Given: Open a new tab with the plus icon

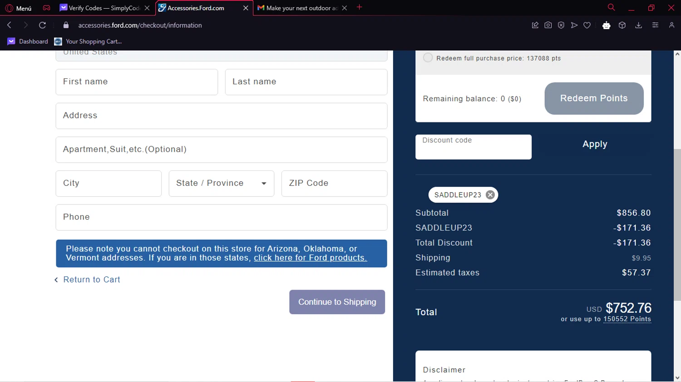Looking at the screenshot, I should coord(360,7).
